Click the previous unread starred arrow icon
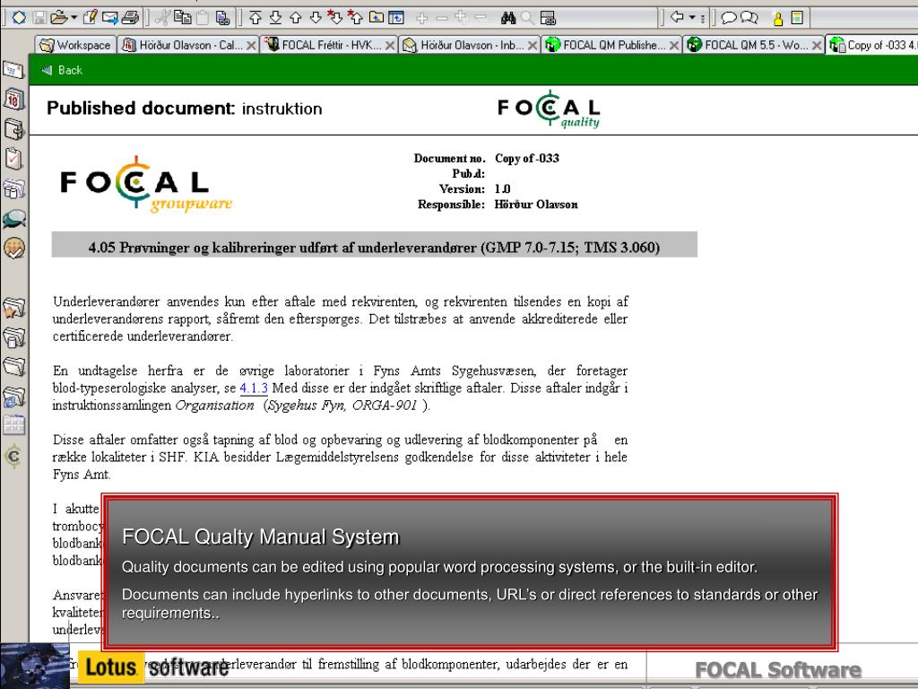The height and width of the screenshot is (689, 918). tap(355, 18)
